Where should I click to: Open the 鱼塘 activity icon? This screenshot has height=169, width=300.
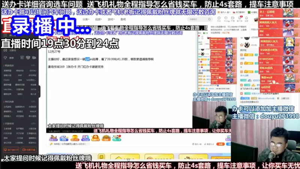[x=64, y=138]
